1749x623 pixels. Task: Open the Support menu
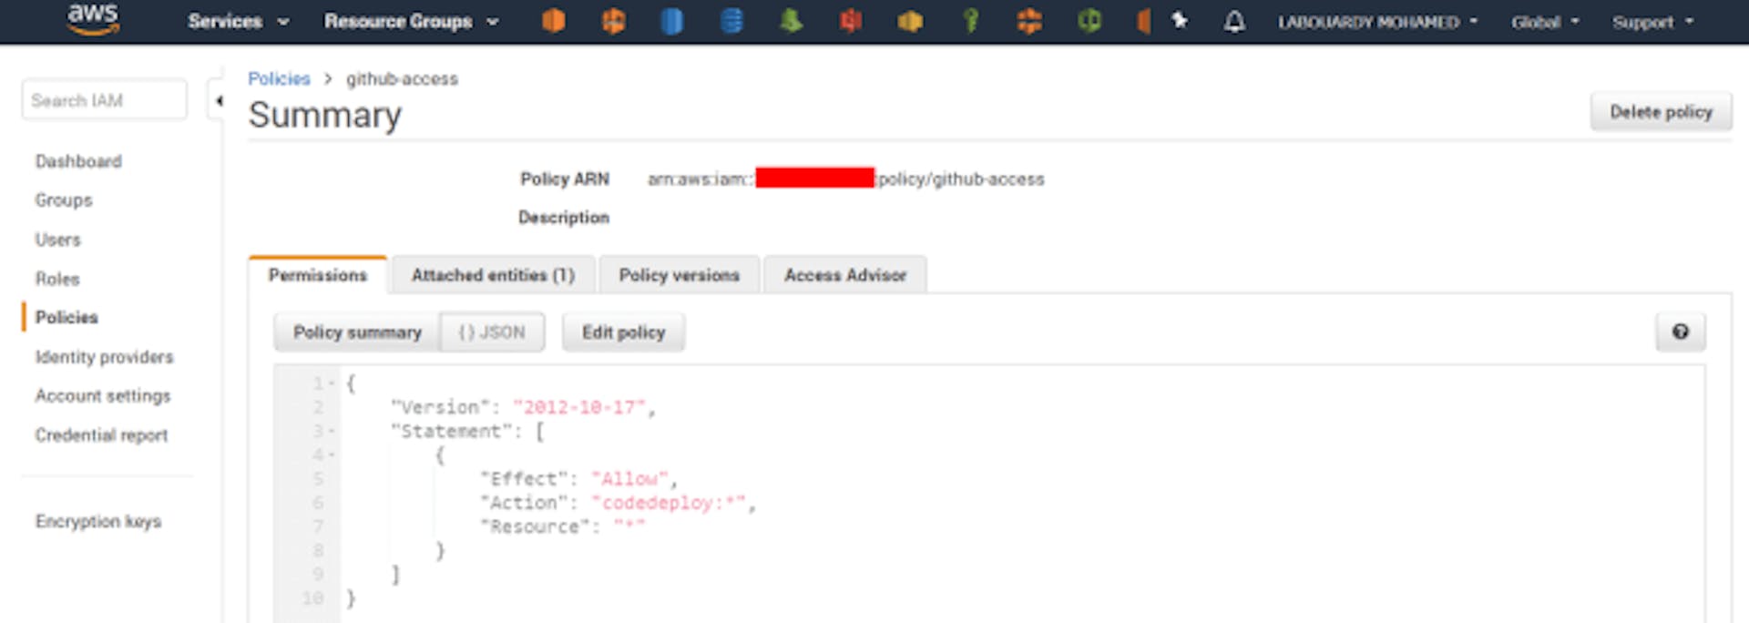[1652, 22]
